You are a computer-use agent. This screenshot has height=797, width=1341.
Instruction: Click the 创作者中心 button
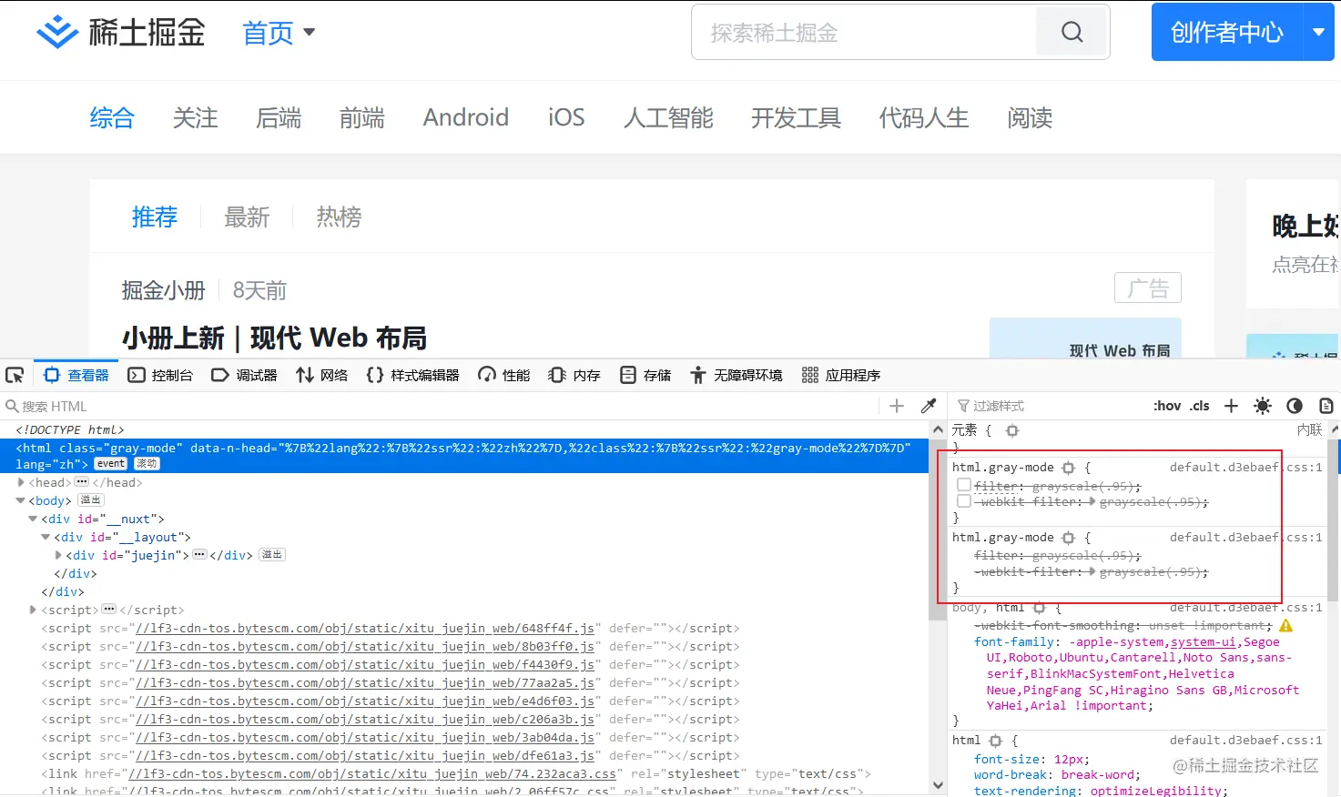(x=1227, y=31)
